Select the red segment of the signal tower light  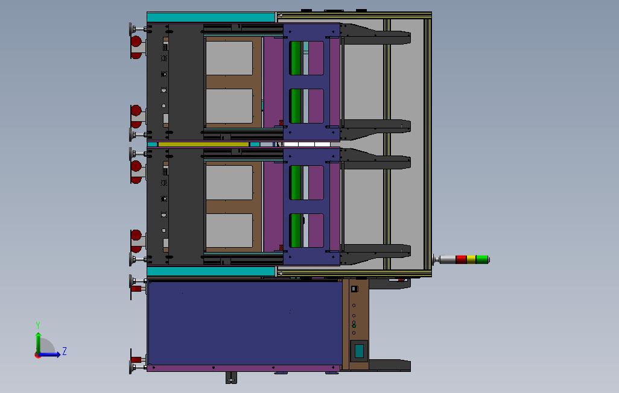[x=461, y=260]
